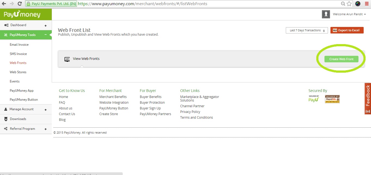Open Email Invoice in the sidebar

(x=19, y=45)
